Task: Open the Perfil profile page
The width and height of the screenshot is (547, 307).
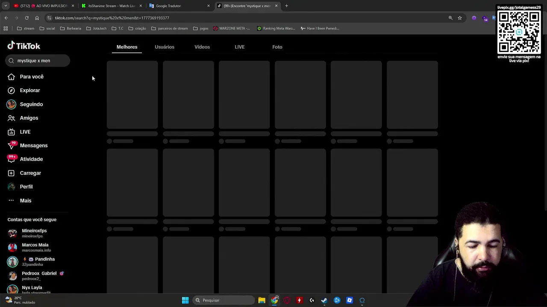Action: coord(20,187)
